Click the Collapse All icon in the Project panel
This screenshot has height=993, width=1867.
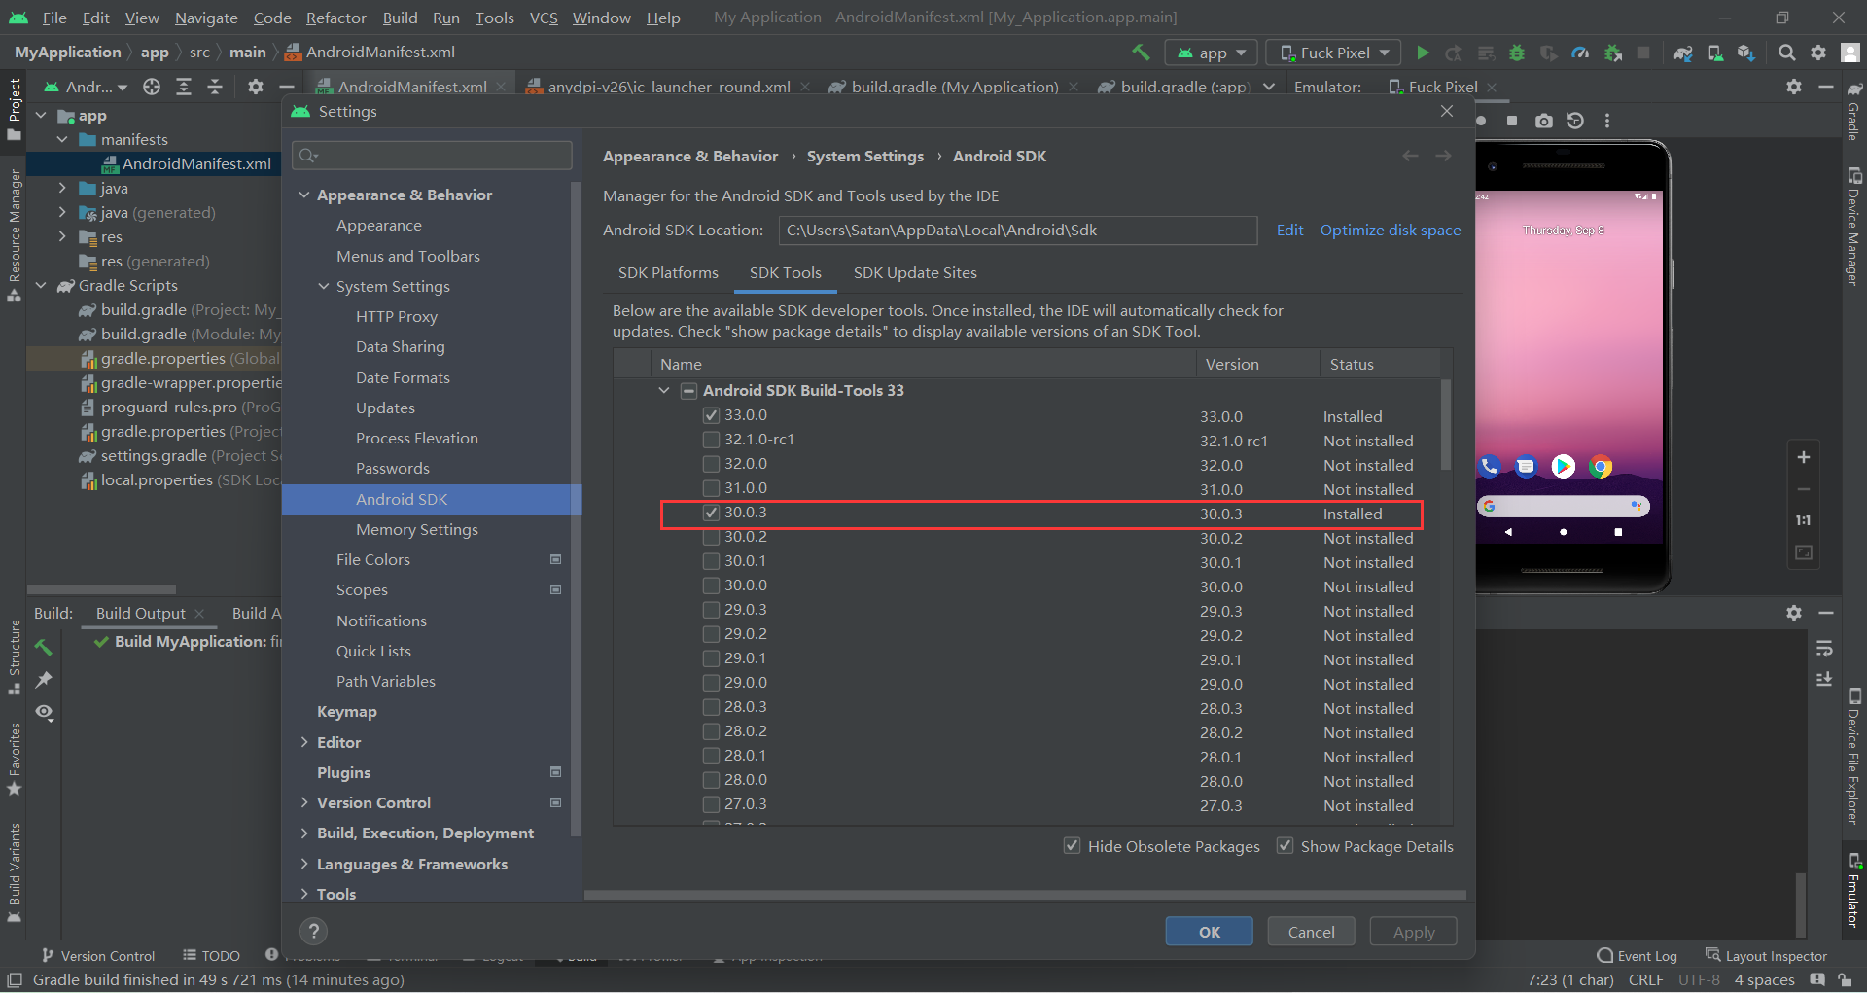click(x=215, y=87)
